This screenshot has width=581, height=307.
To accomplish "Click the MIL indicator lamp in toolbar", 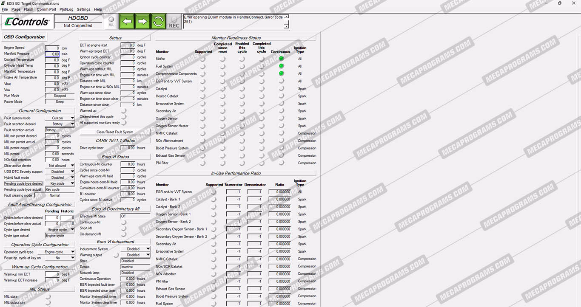I will [x=111, y=21].
